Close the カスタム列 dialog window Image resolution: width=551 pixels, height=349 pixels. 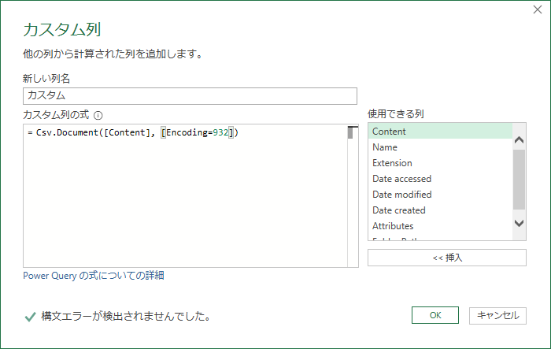[x=537, y=10]
